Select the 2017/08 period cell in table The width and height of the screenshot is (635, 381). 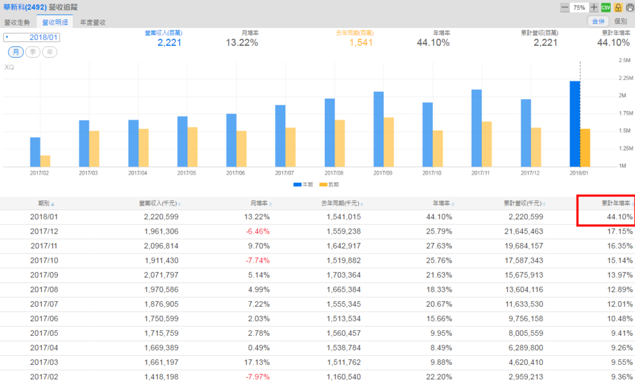[x=44, y=289]
